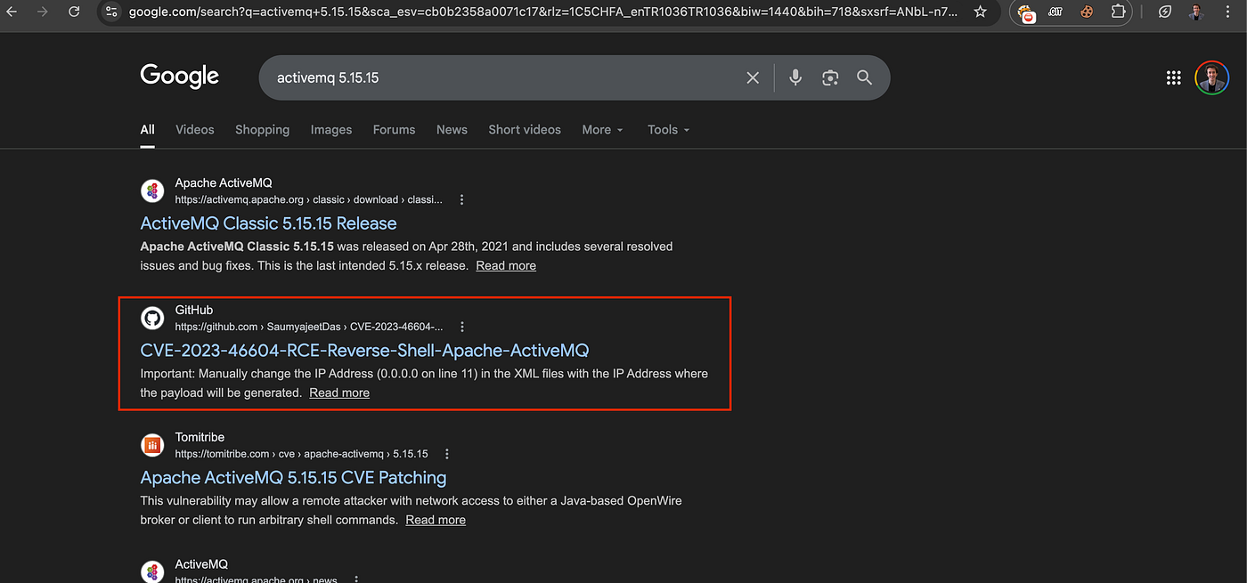Switch to the News tab
This screenshot has height=583, width=1247.
tap(452, 130)
